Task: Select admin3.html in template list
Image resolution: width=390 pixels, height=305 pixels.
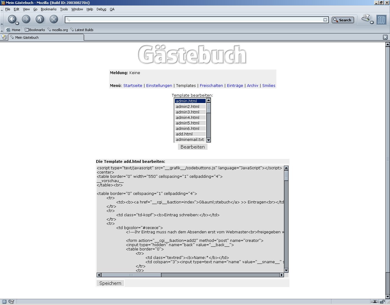Action: 188,112
